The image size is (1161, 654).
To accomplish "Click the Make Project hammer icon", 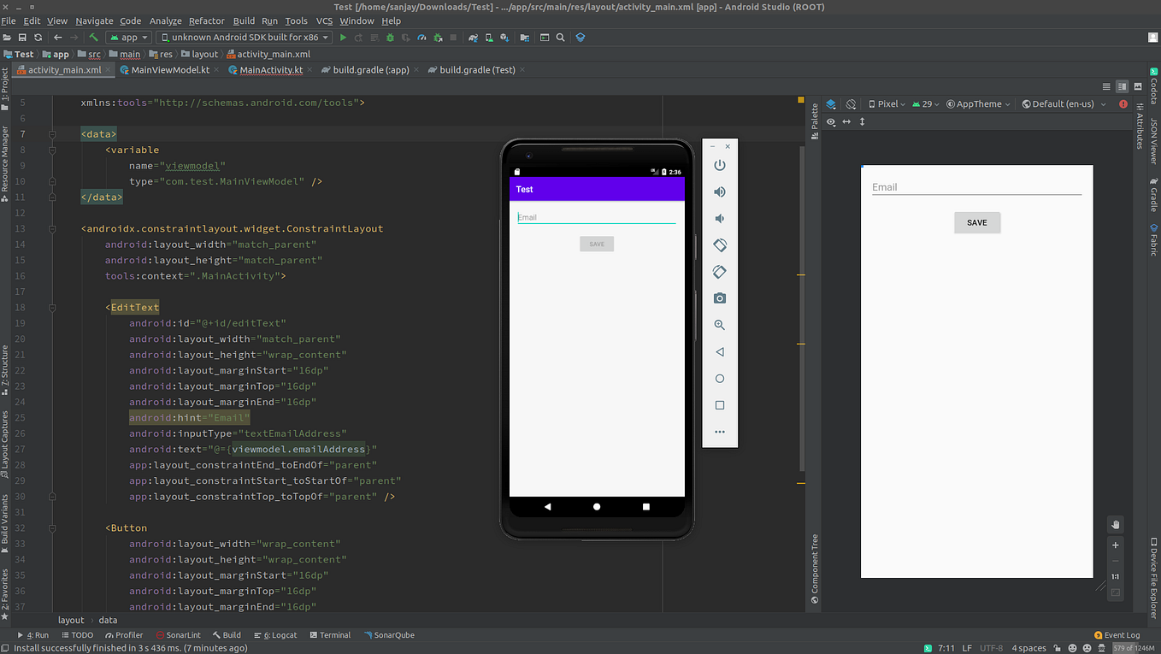I will [x=94, y=38].
